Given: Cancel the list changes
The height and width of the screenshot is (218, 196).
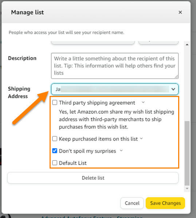Looking at the screenshot, I should click(132, 203).
